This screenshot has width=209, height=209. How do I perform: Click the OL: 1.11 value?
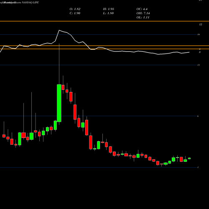tap(143, 18)
